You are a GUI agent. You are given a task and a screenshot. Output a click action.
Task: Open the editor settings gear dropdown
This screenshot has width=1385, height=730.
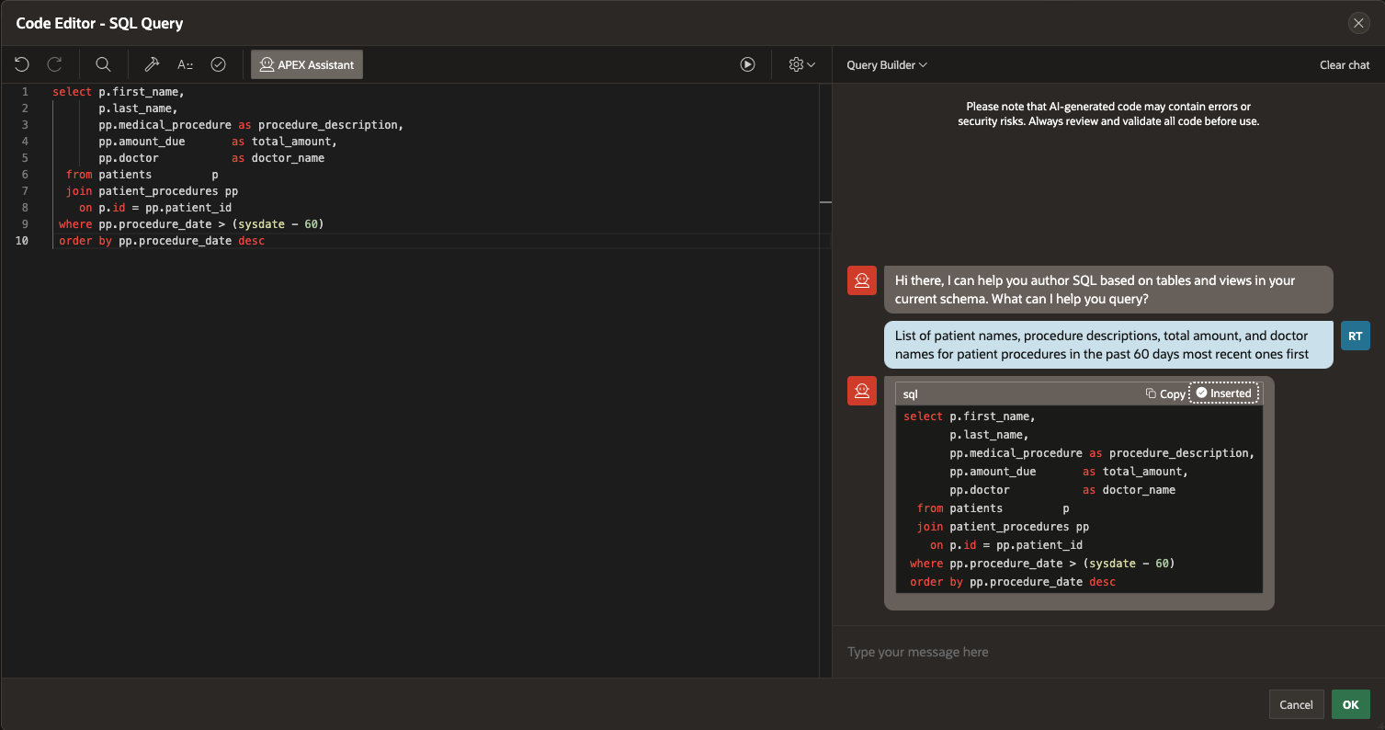(801, 64)
